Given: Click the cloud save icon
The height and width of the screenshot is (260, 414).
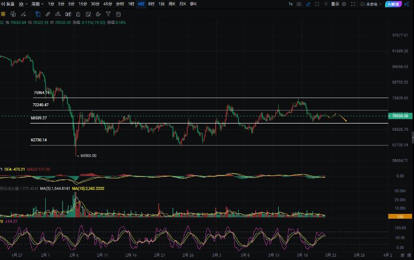Looking at the screenshot, I should point(362,4).
